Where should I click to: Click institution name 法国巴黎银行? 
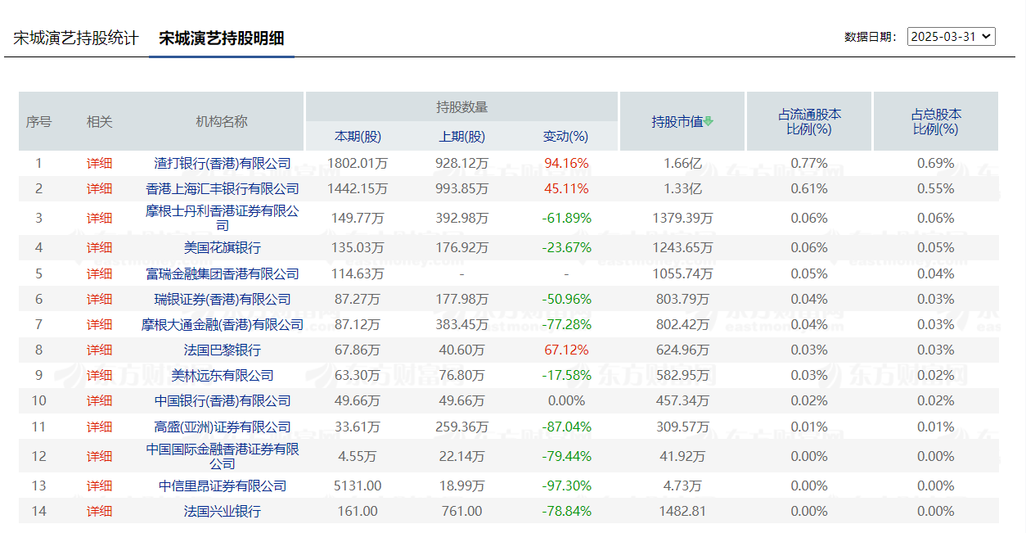point(223,350)
